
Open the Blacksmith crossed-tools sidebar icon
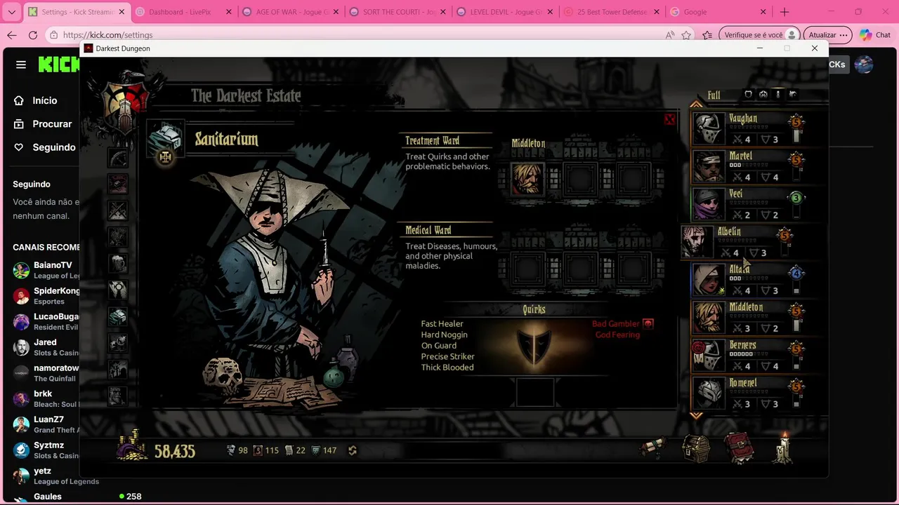click(117, 210)
